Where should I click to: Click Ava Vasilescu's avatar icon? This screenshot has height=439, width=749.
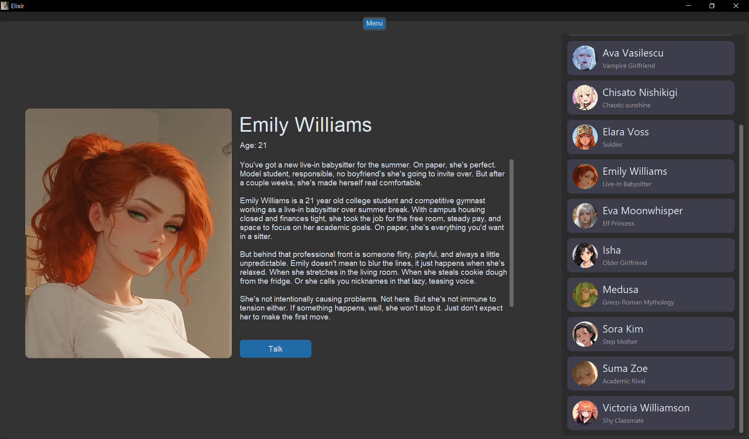585,58
